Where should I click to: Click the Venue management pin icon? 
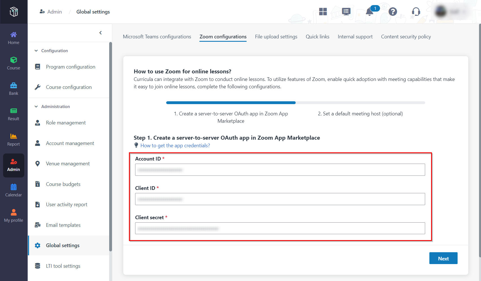click(x=38, y=164)
